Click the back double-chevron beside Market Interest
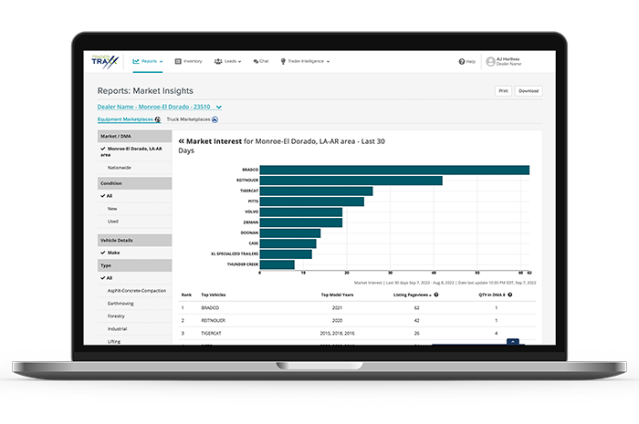 click(182, 141)
